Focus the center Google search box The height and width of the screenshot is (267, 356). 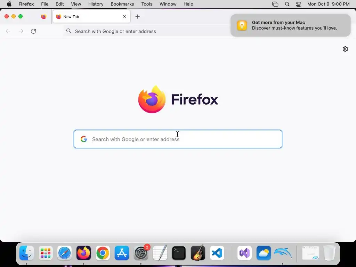click(178, 139)
